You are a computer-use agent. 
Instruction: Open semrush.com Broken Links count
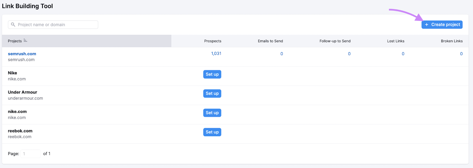pyautogui.click(x=461, y=54)
